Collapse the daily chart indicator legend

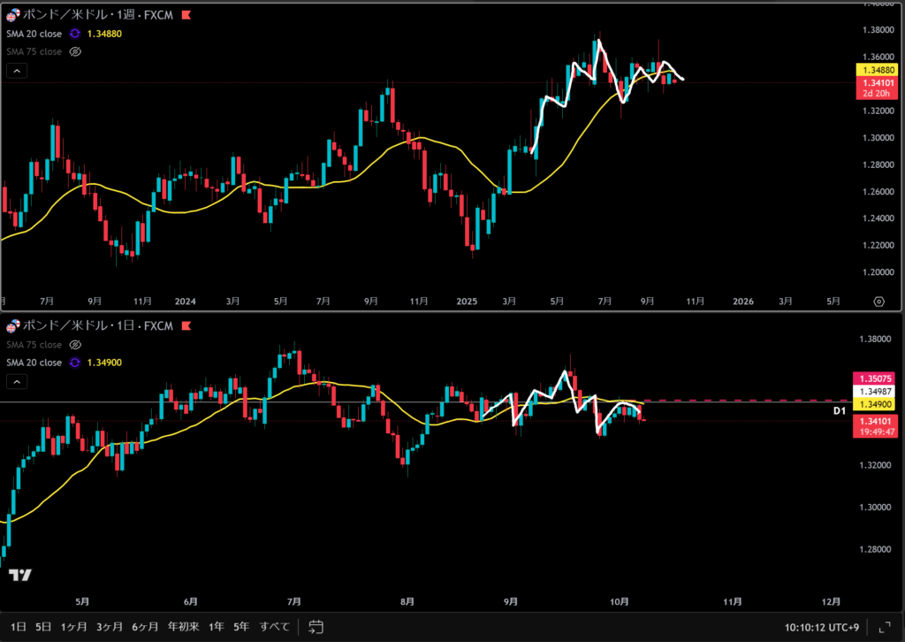(x=17, y=382)
